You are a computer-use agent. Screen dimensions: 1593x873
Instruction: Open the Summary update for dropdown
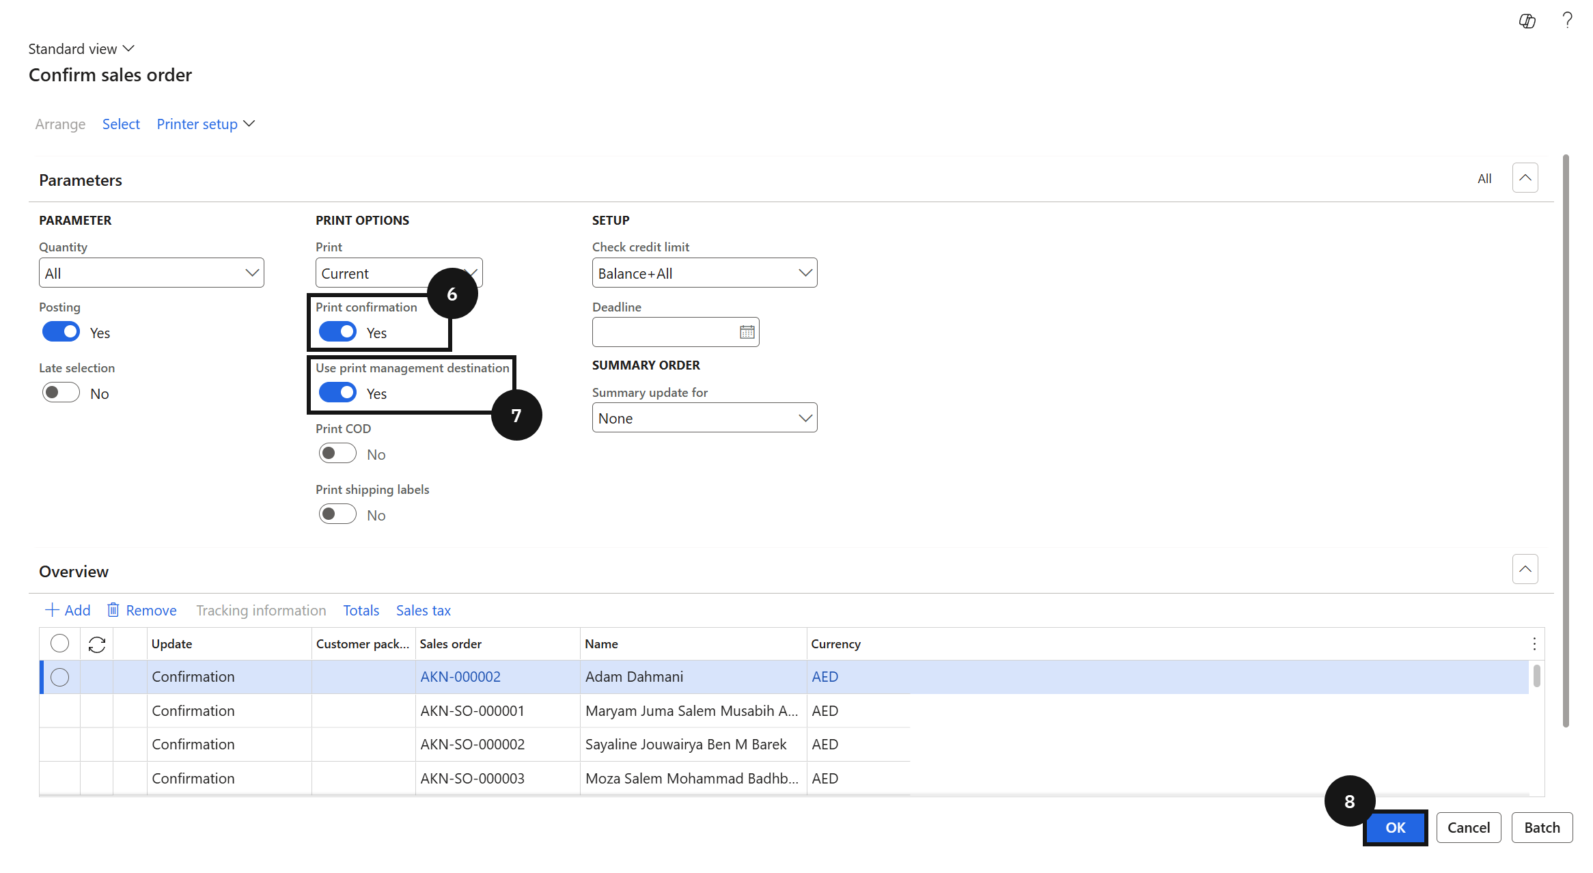pos(704,417)
